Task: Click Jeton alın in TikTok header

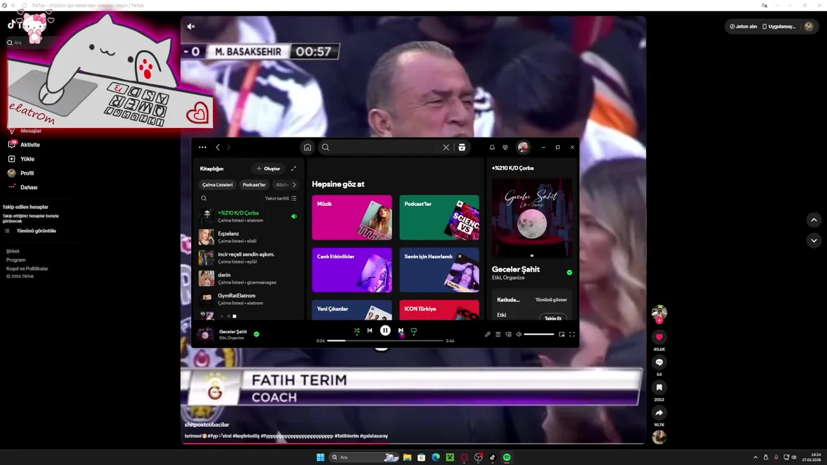Action: click(743, 26)
